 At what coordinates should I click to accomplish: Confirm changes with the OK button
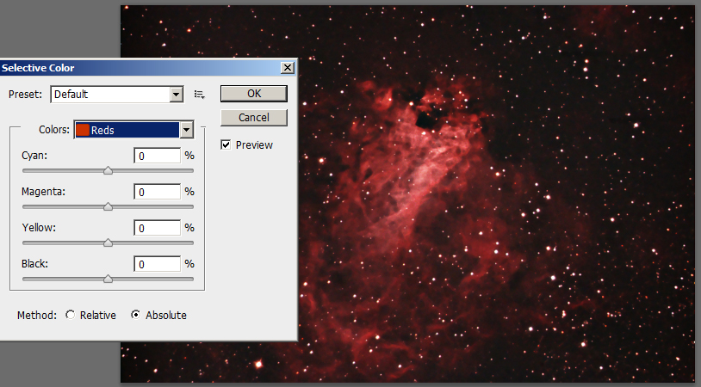[x=254, y=94]
